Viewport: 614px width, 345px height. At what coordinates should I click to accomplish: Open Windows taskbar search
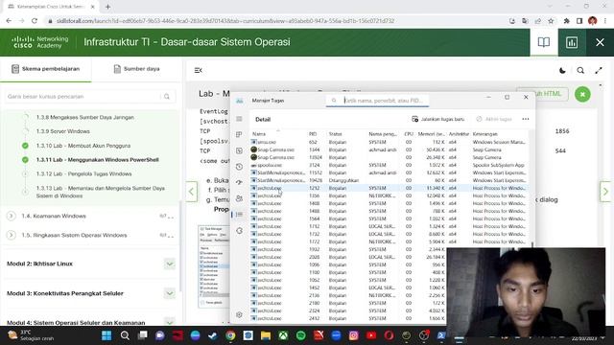[x=125, y=335]
